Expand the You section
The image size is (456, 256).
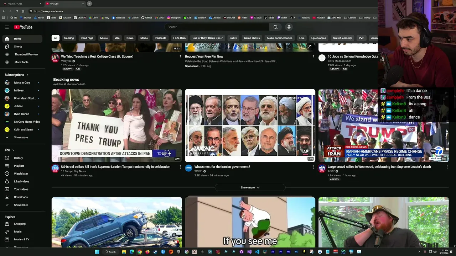coord(10,150)
